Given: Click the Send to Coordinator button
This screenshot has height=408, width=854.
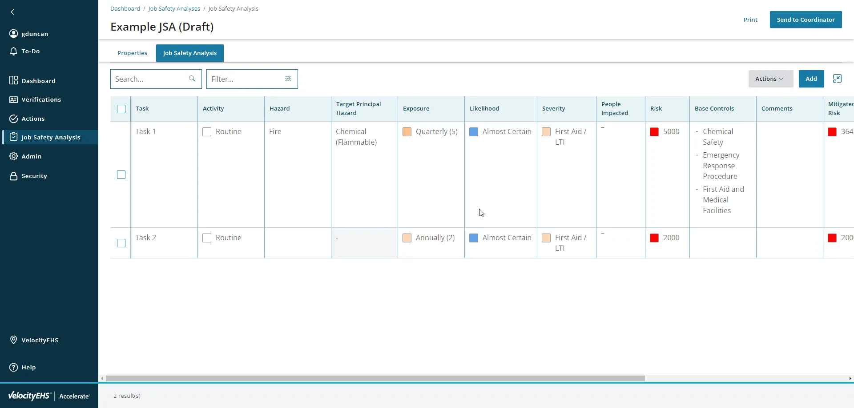Looking at the screenshot, I should click(806, 20).
